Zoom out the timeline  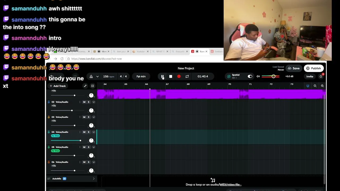[x=315, y=86]
